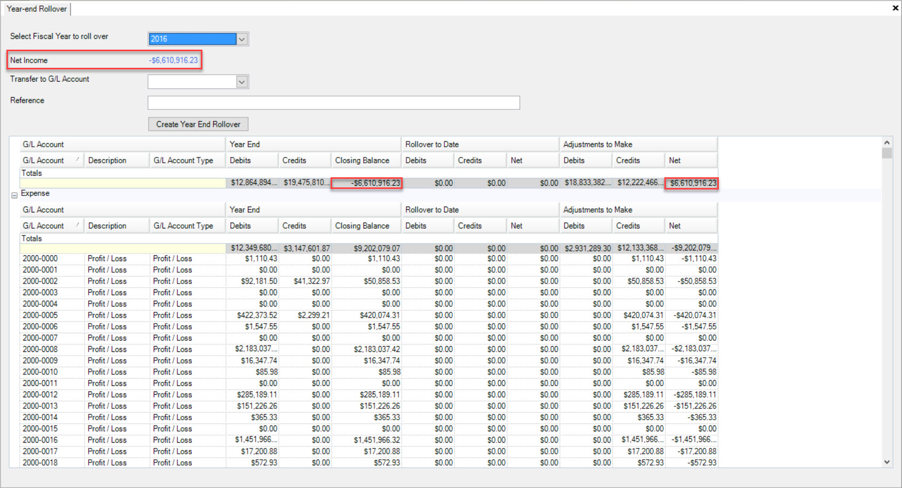Select account row 2000-0003
This screenshot has width=902, height=488.
pyautogui.click(x=368, y=293)
